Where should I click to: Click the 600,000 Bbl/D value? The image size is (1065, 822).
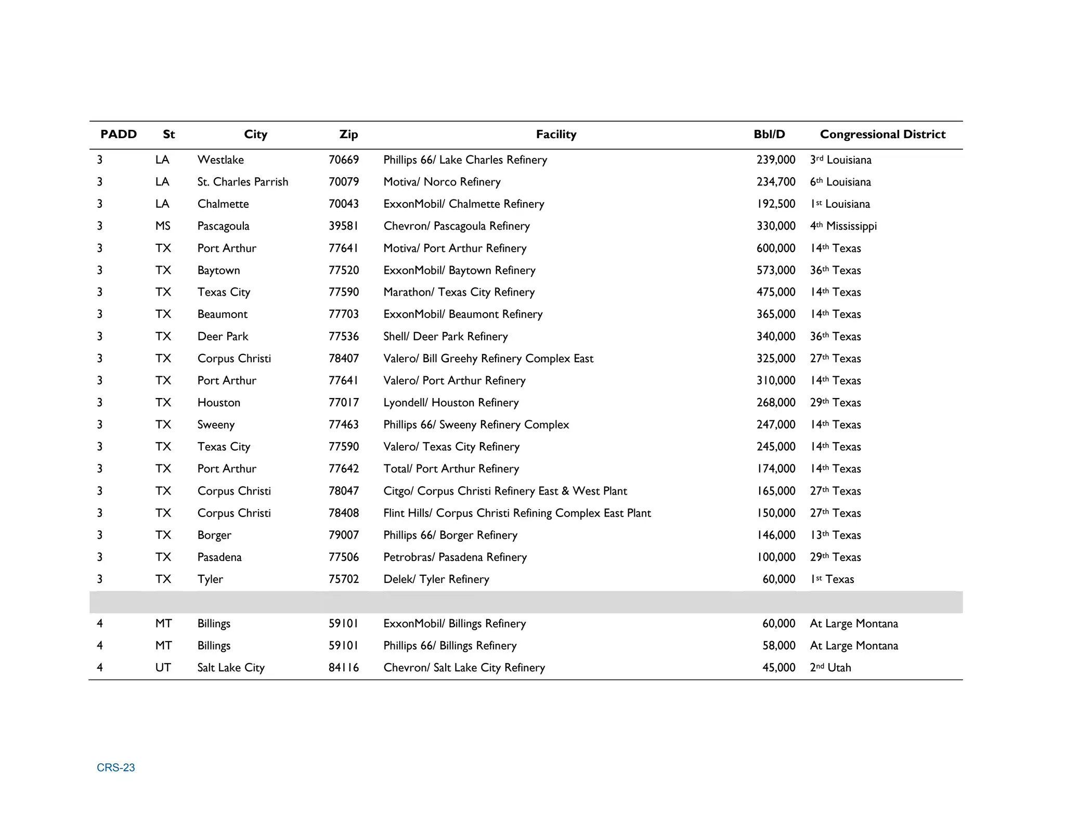pos(775,248)
